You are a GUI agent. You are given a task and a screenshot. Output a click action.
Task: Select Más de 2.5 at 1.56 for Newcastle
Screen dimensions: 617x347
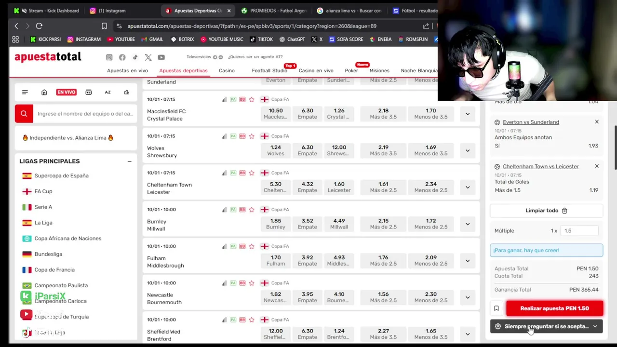point(383,297)
